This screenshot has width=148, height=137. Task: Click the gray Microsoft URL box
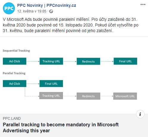point(125,96)
